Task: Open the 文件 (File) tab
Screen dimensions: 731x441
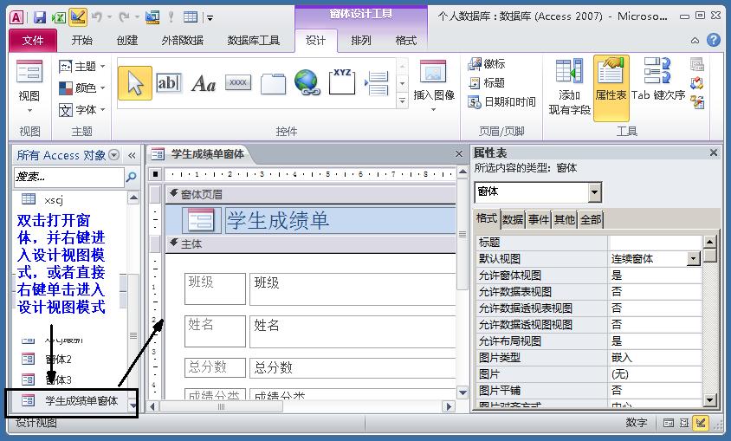Action: tap(33, 41)
